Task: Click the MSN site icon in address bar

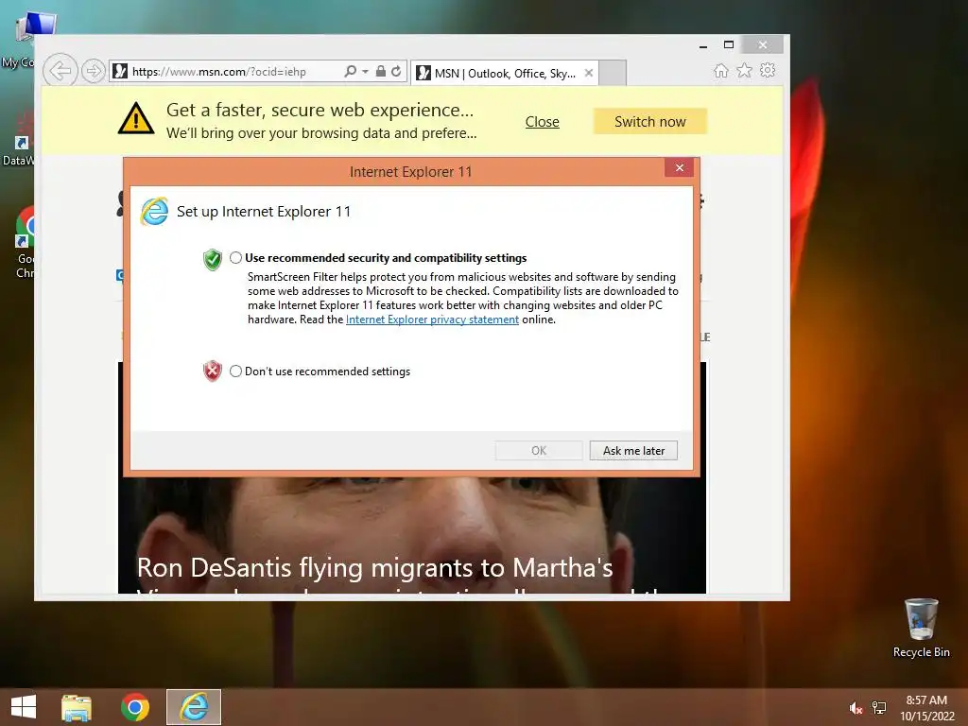Action: coord(120,71)
